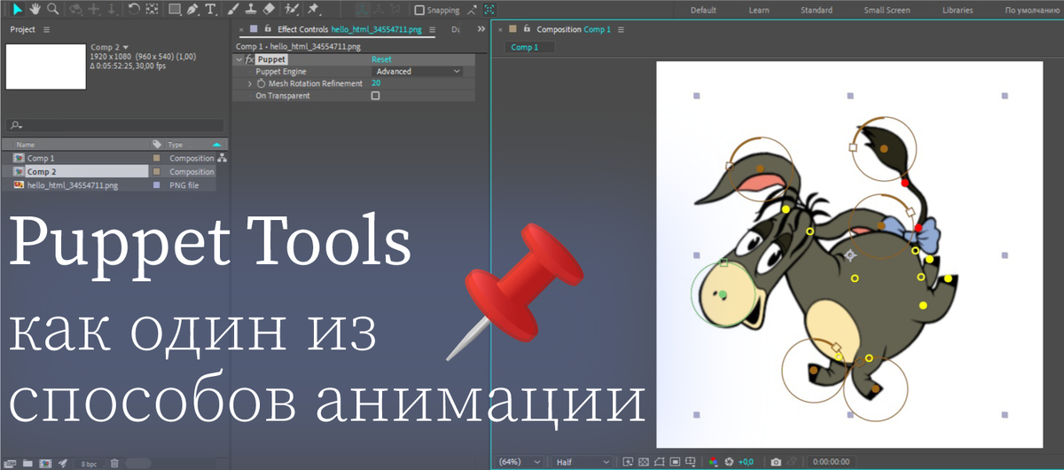Click the Mesh Rotation Refinement value 20

(x=376, y=83)
